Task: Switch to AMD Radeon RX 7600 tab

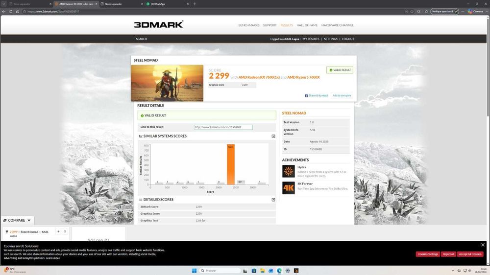Action: 75,4
